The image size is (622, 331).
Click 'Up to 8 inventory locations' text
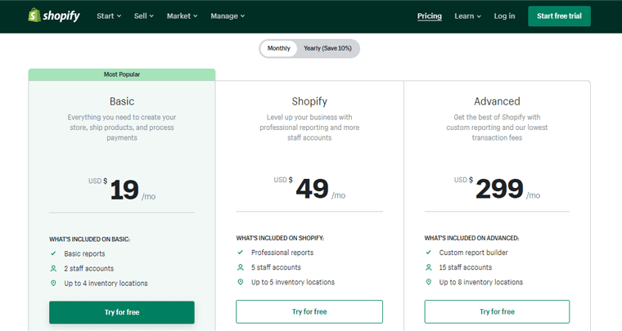(x=480, y=282)
